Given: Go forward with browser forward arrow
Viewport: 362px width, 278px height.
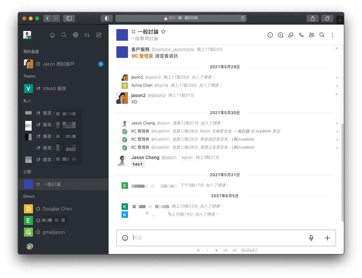Looking at the screenshot, I should pyautogui.click(x=56, y=18).
